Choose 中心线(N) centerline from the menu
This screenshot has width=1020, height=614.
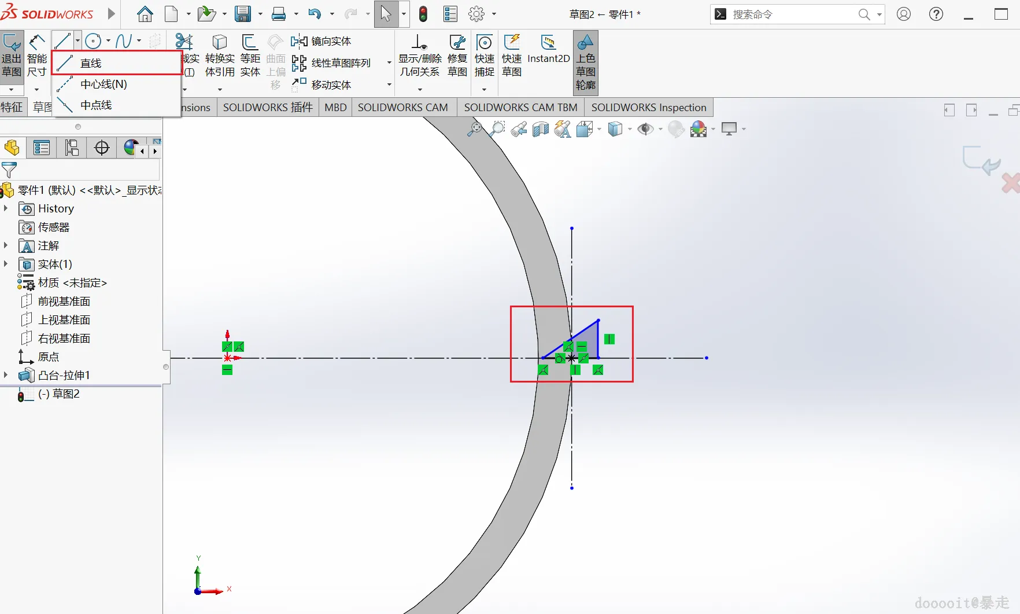(117, 84)
